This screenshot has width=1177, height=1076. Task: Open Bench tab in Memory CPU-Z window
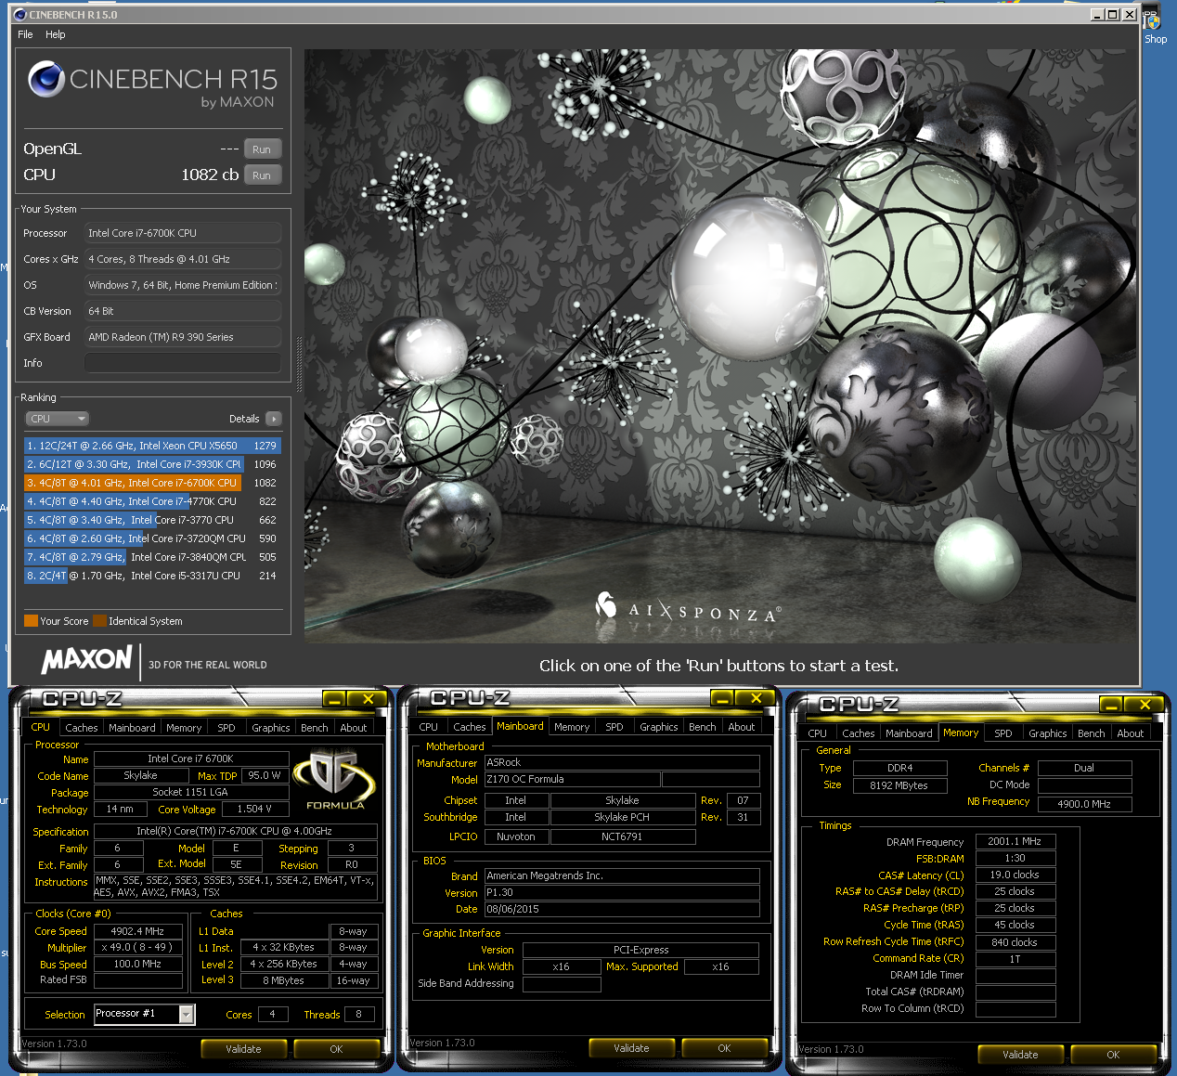coord(1092,733)
